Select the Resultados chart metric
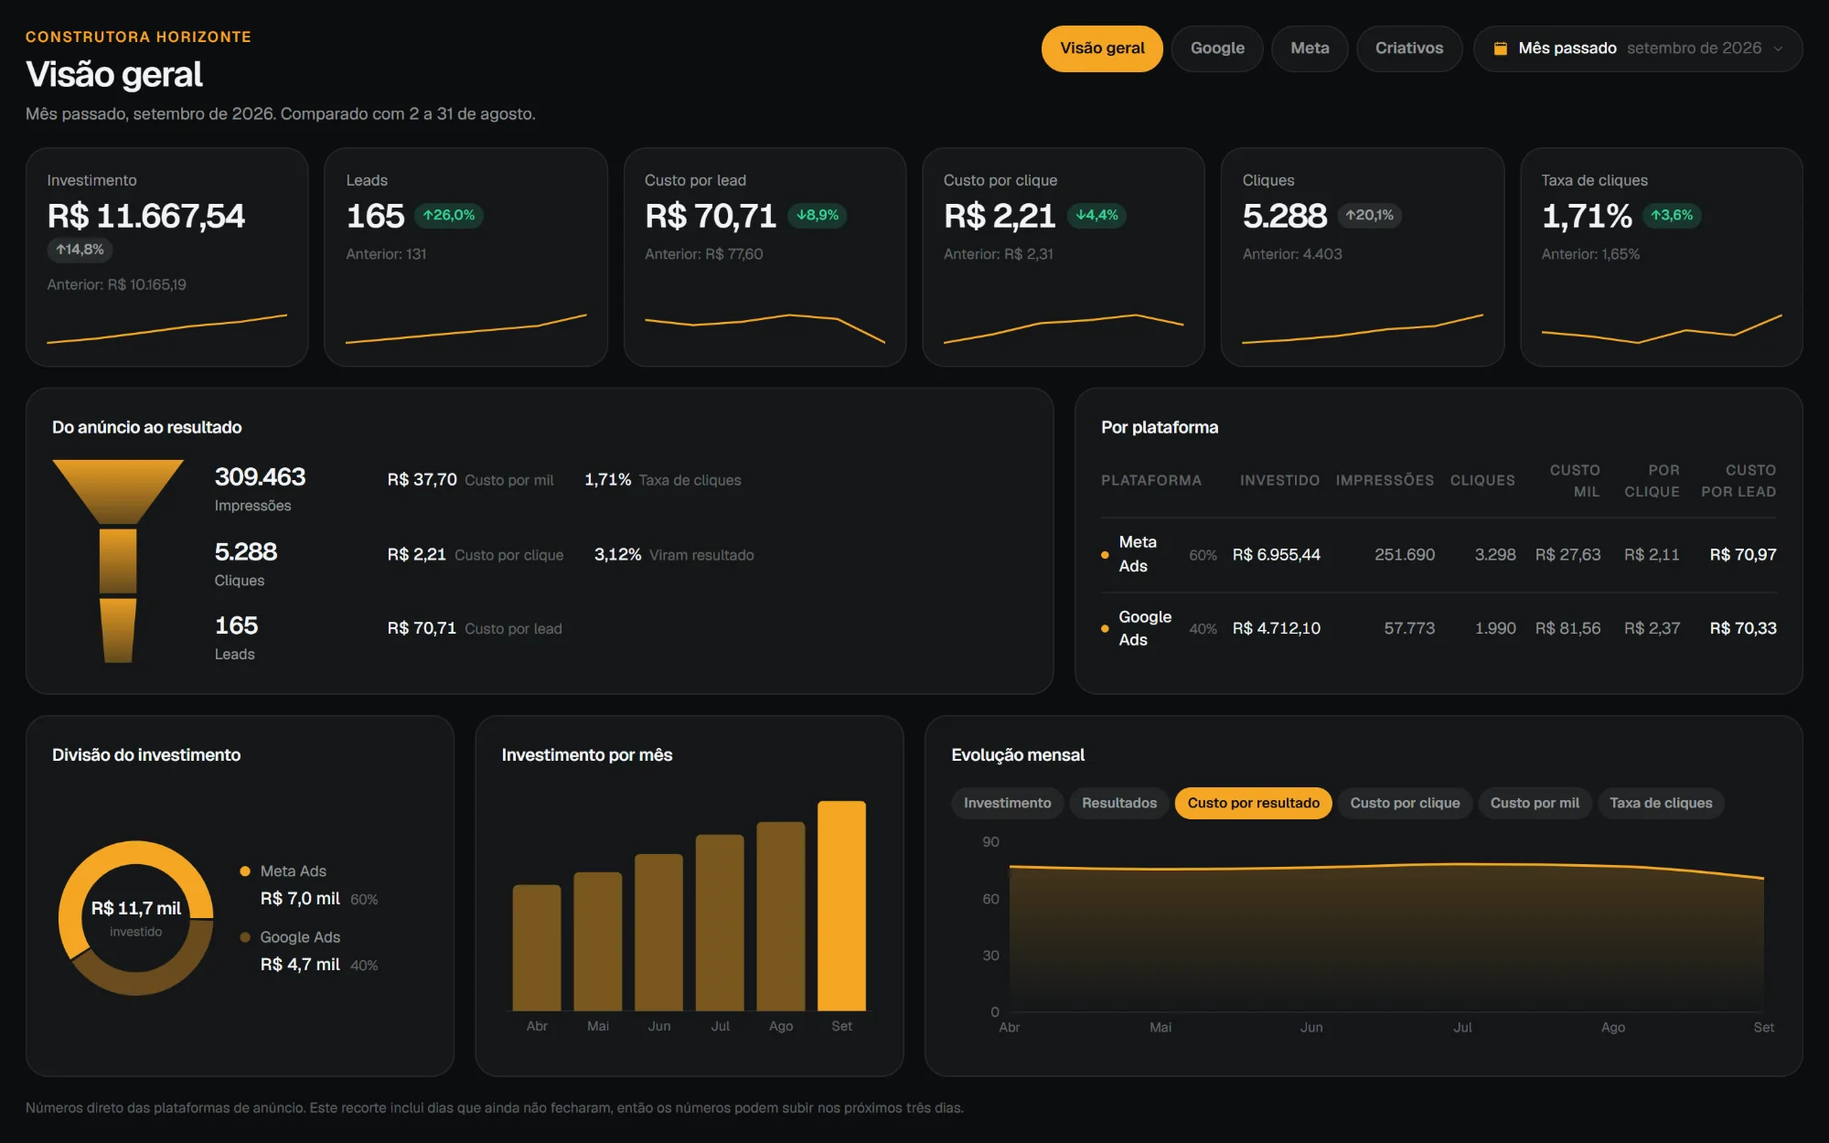The image size is (1829, 1143). point(1119,803)
